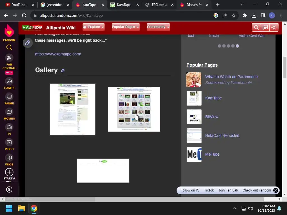Click the BitView thumbnail image
287x215 pixels.
click(x=194, y=117)
